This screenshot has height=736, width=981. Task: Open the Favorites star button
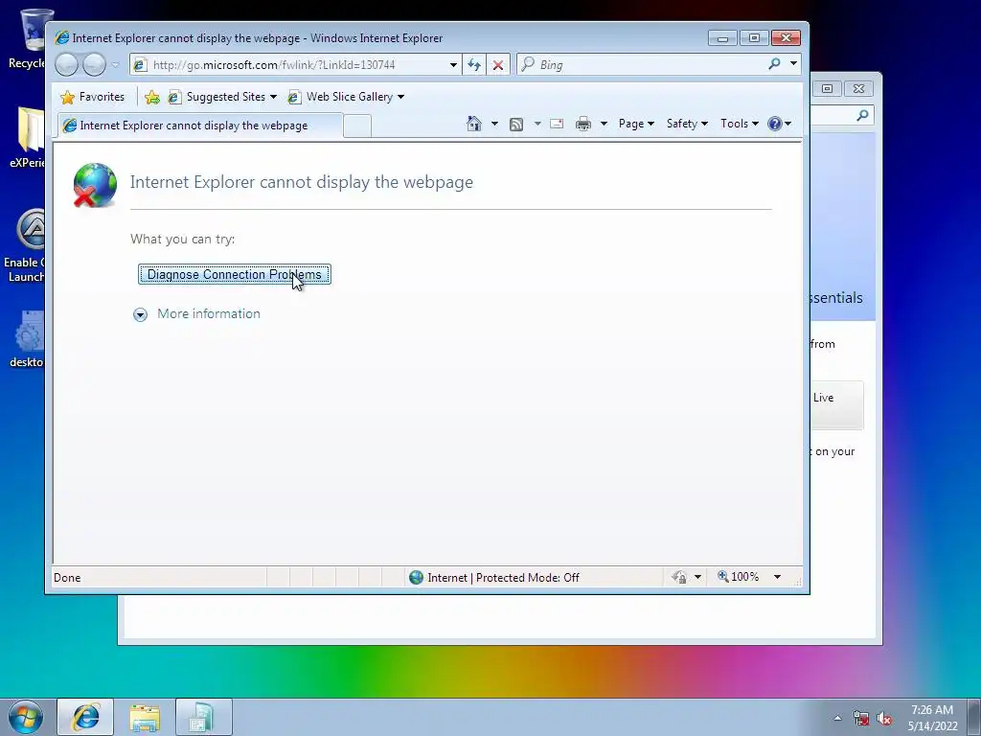[93, 97]
